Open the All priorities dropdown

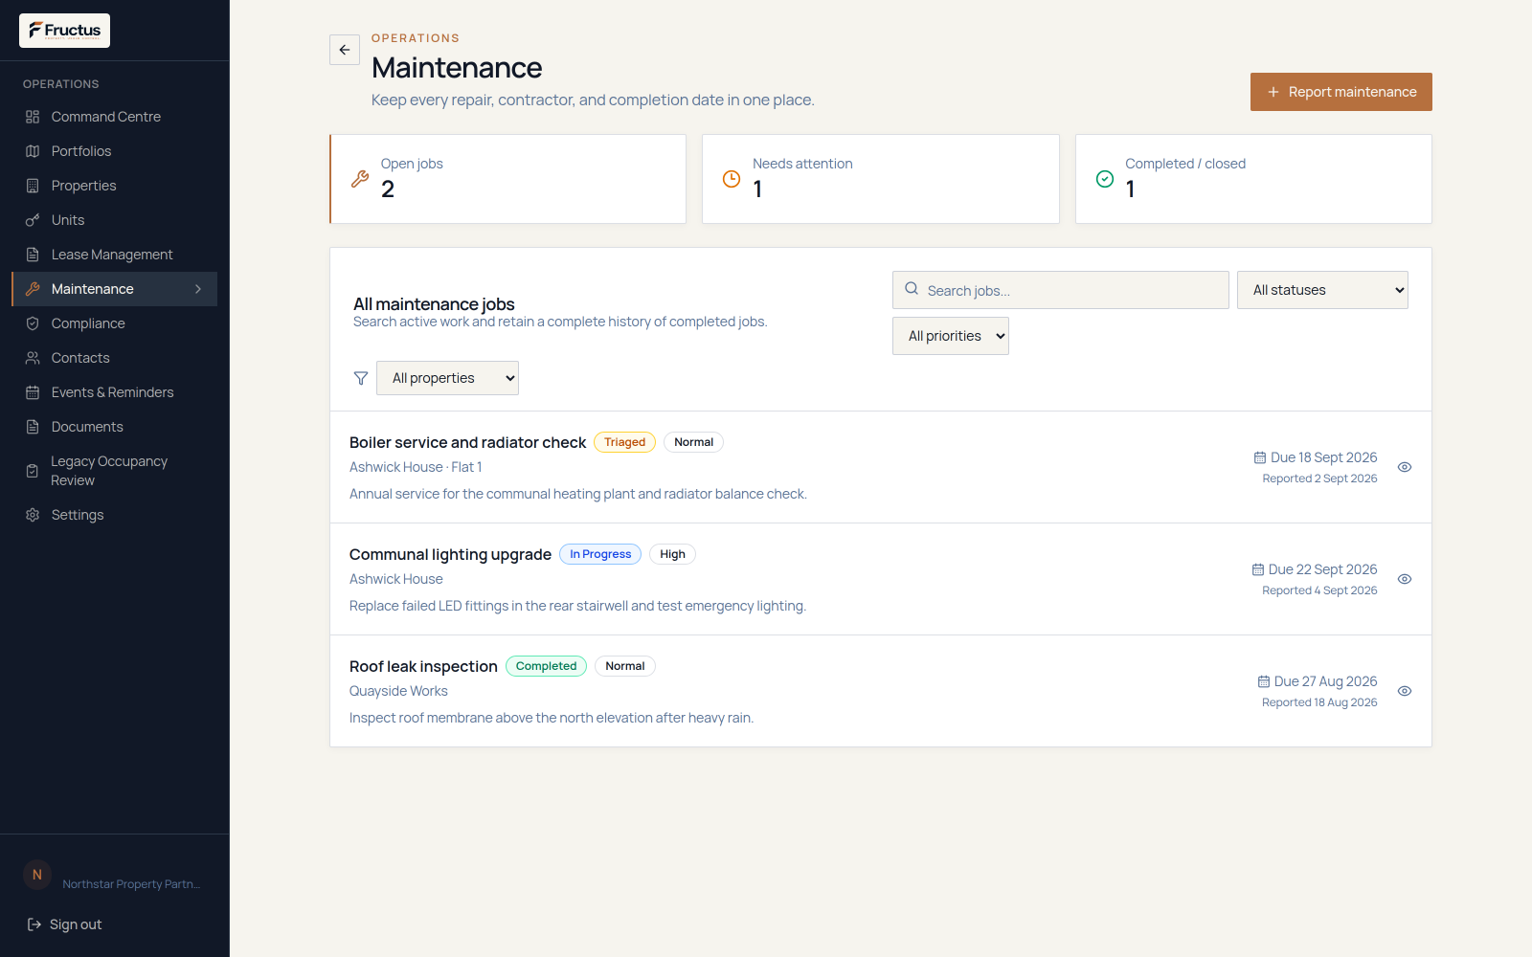click(x=951, y=336)
